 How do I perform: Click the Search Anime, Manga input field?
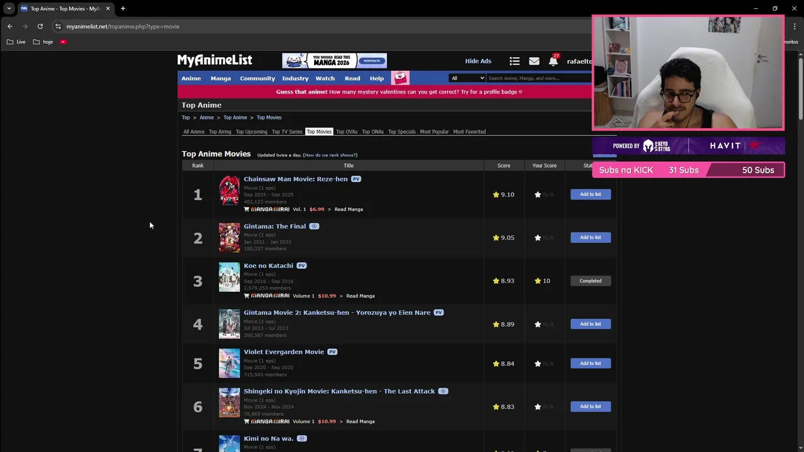539,78
